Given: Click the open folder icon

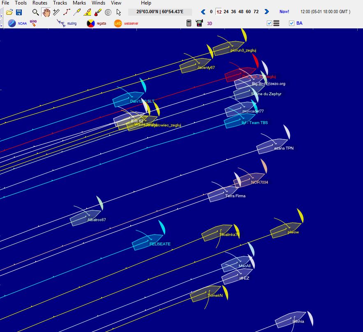Looking at the screenshot, I should 9,12.
